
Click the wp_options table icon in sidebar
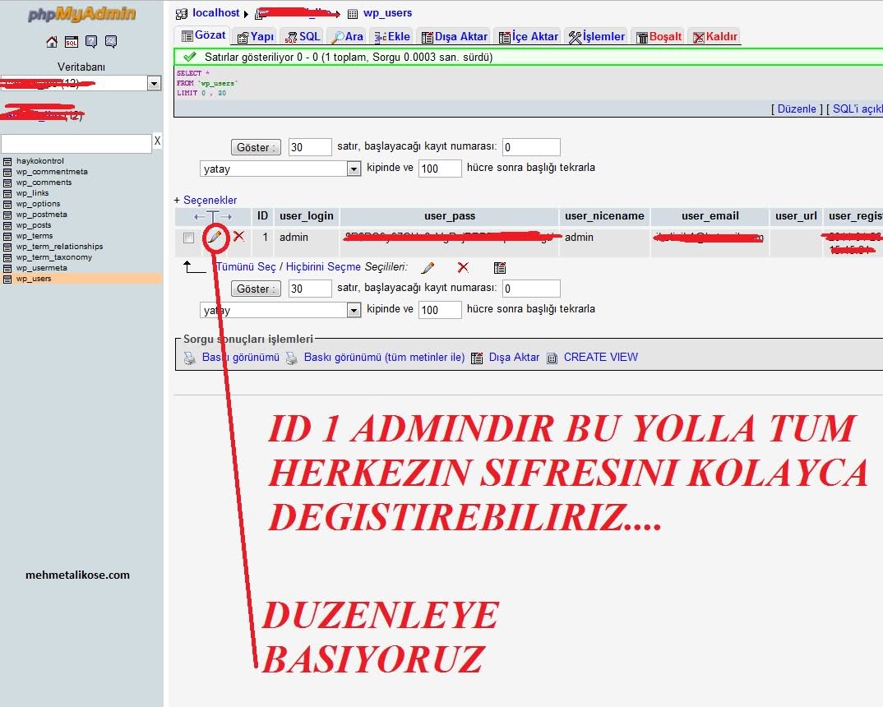point(7,204)
